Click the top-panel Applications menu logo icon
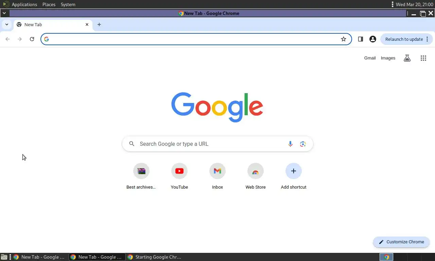Screen dimensions: 435x261 point(6,4)
